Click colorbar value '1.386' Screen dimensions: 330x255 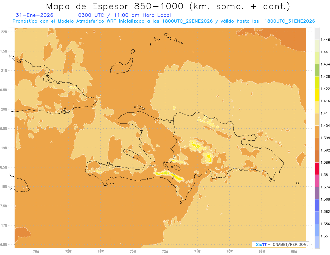click(326, 163)
